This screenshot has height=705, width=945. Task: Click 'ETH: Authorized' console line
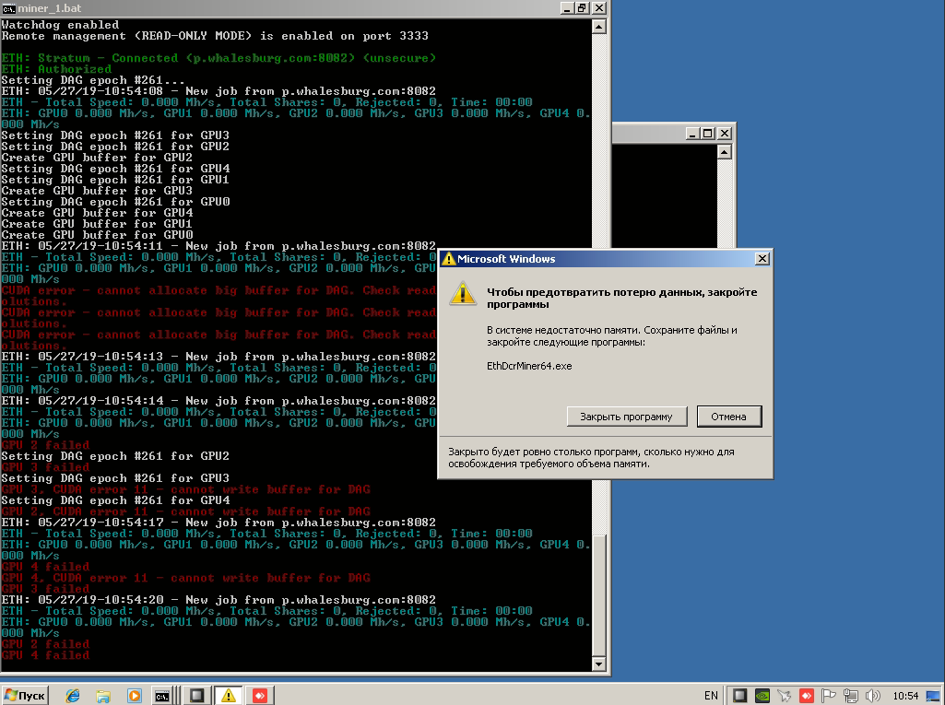coord(56,69)
